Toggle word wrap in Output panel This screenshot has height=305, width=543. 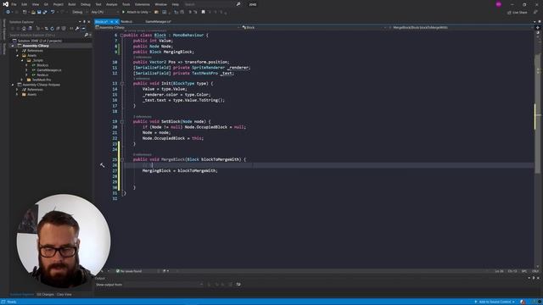pos(238,285)
